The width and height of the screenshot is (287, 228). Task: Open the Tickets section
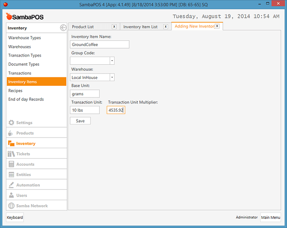[x=37, y=154]
